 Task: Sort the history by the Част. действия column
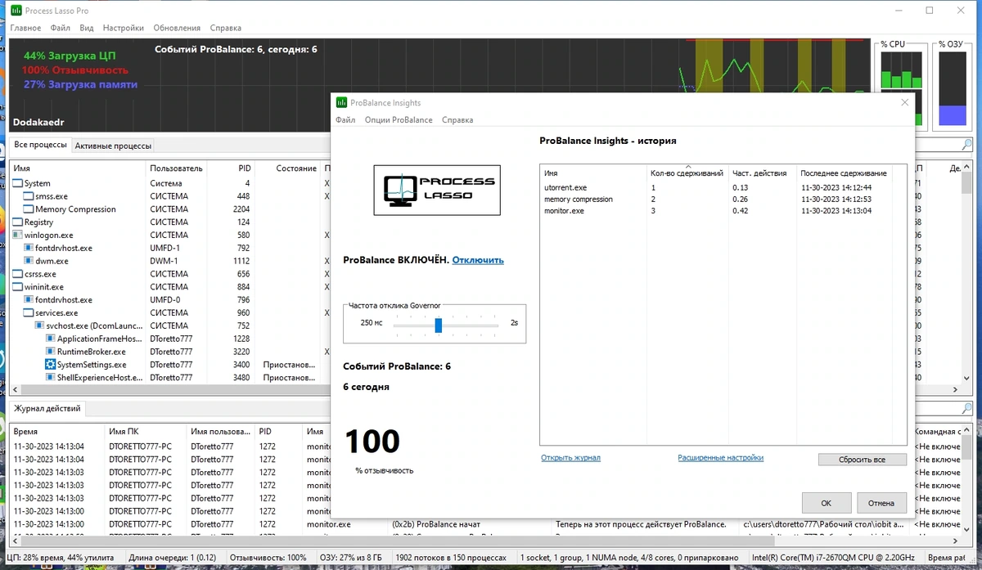pos(763,173)
